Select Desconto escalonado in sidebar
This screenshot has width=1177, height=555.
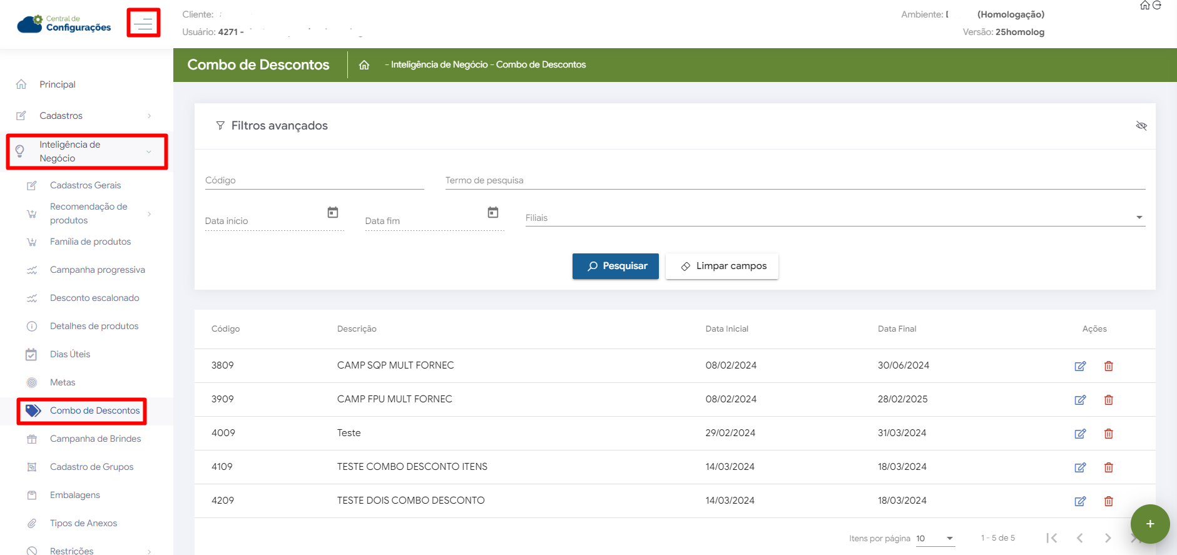(94, 298)
